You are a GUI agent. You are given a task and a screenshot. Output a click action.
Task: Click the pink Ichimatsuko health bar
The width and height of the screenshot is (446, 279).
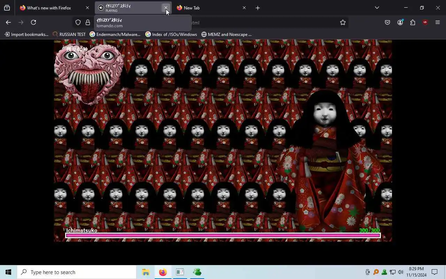(223, 235)
